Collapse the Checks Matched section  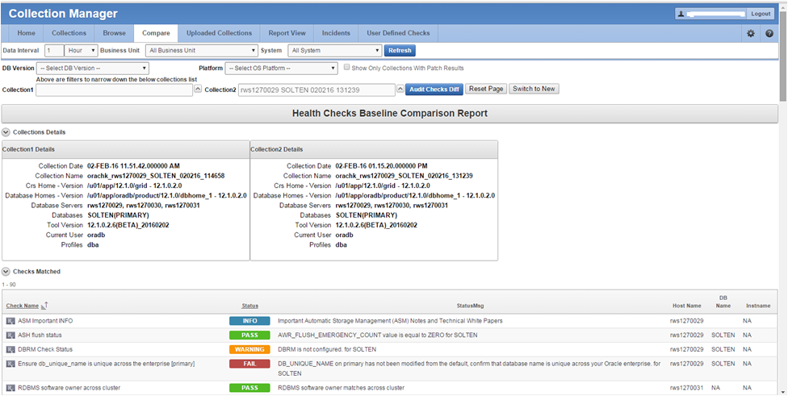point(6,272)
